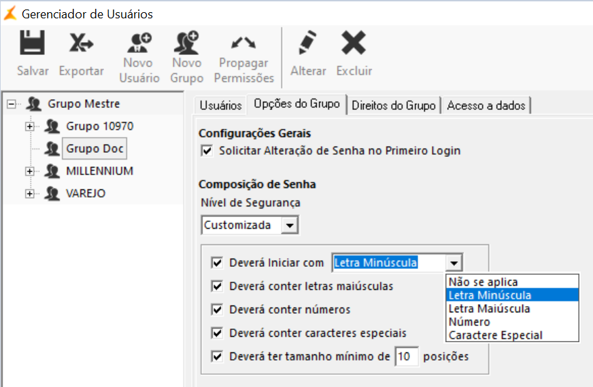This screenshot has width=593, height=387.
Task: Click the Propagar Permissões icon
Action: (x=243, y=45)
